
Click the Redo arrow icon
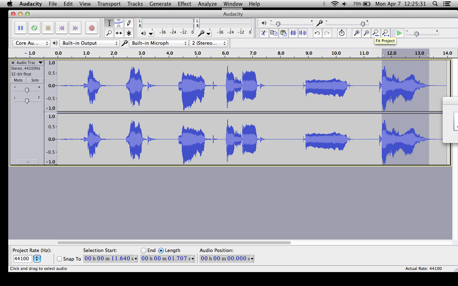327,33
